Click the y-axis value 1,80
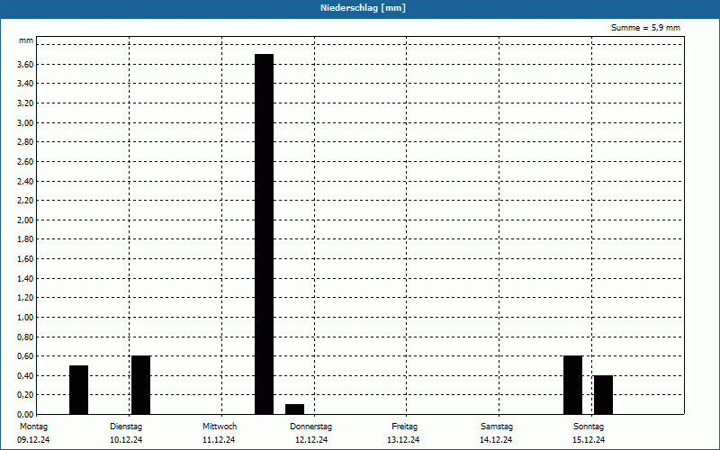This screenshot has height=450, width=720. [x=25, y=239]
